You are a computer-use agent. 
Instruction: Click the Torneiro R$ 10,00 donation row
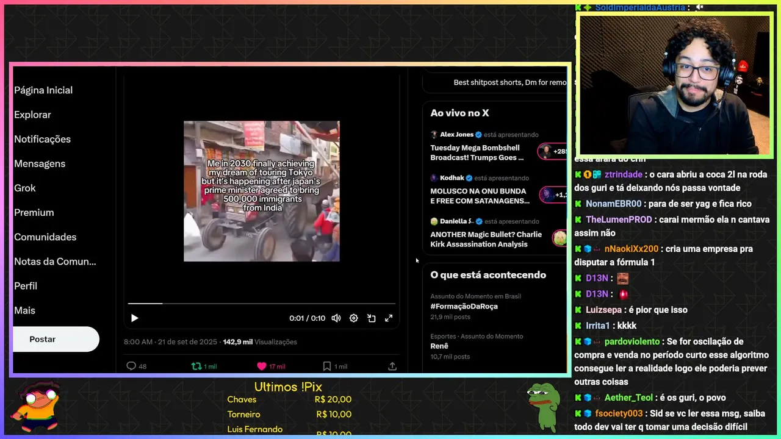tap(289, 415)
